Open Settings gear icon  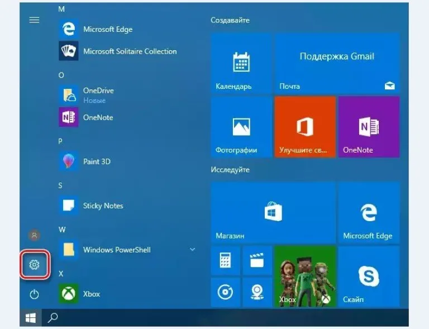click(34, 264)
